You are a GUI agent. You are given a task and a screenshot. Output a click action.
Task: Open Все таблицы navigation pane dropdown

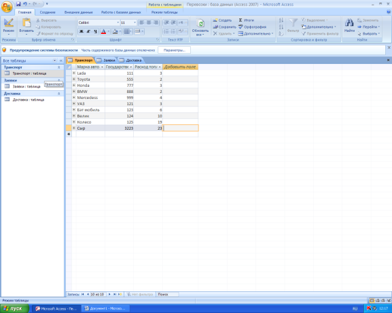(54, 60)
